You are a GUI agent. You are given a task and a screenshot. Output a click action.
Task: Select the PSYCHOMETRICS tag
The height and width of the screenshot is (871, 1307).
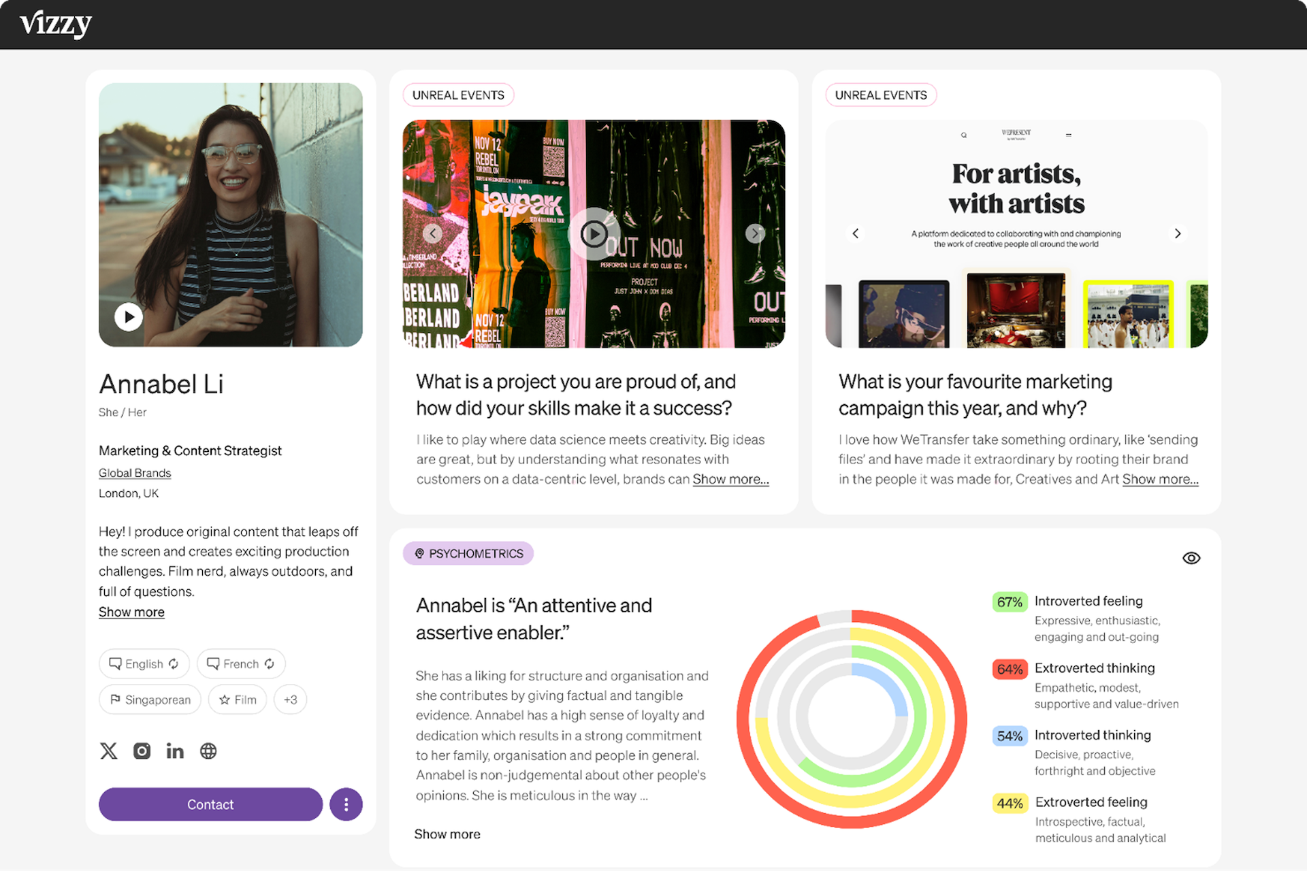pos(468,553)
